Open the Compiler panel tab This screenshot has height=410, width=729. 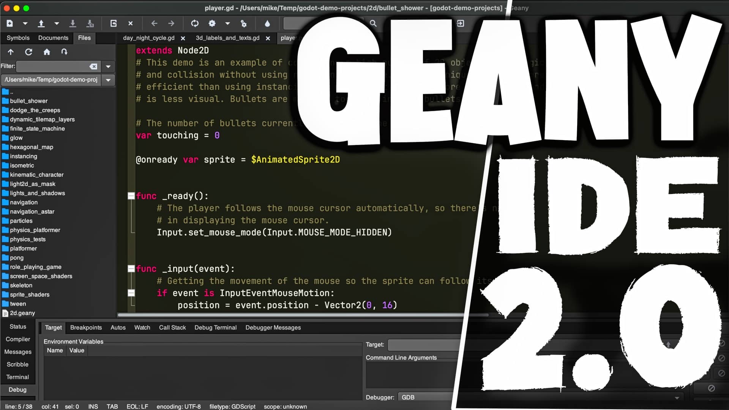18,339
